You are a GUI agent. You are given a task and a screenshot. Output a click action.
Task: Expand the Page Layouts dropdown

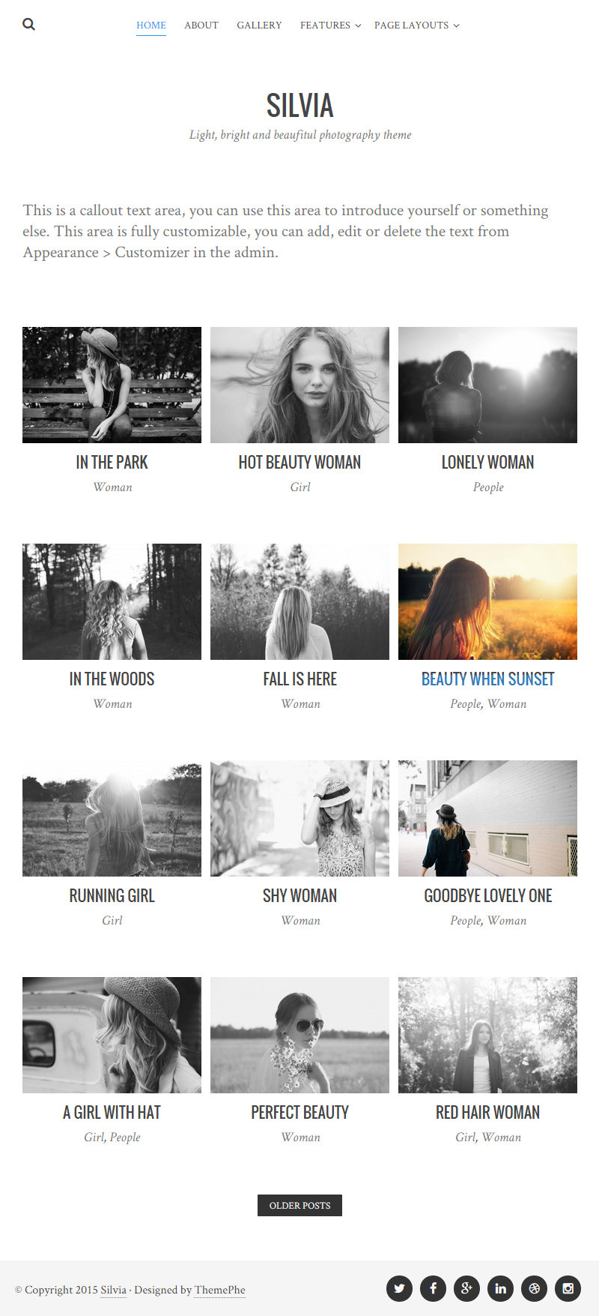coord(416,25)
